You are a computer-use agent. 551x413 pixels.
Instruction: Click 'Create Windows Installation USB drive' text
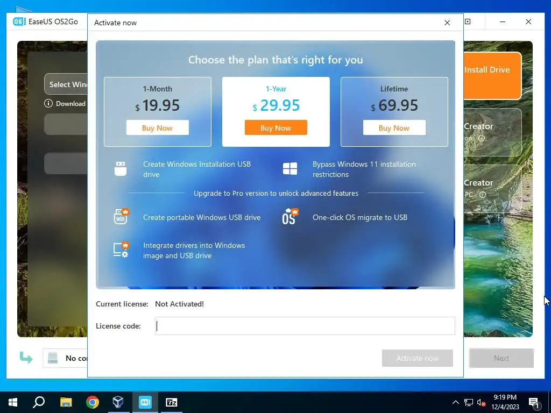pyautogui.click(x=197, y=169)
